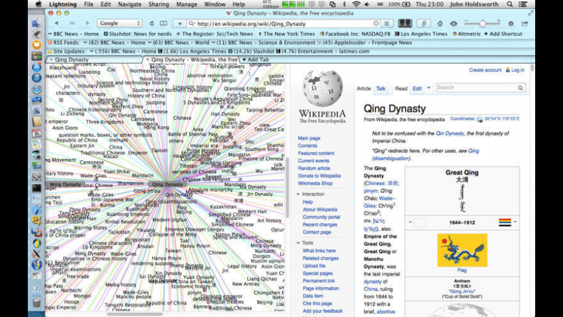Select the Ming Dynasty node in graph
Screen dimensions: 563x317
pyautogui.click(x=65, y=184)
